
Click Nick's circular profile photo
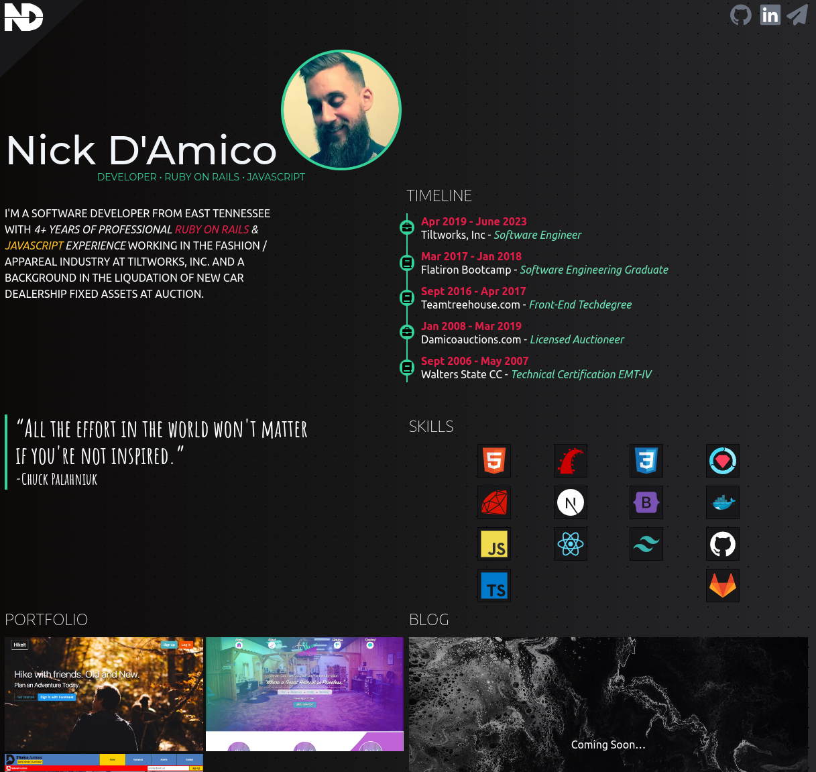341,110
